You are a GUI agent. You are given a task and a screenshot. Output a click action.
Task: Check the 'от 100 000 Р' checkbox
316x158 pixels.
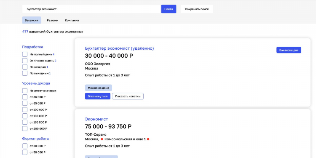click(25, 110)
